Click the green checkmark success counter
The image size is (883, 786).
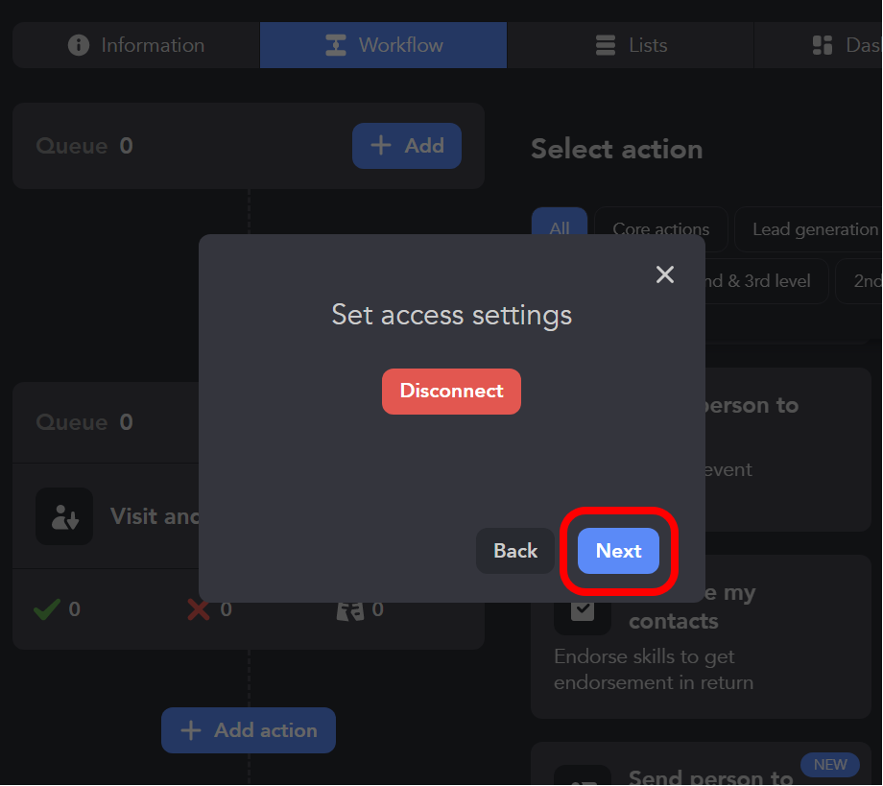pos(46,609)
